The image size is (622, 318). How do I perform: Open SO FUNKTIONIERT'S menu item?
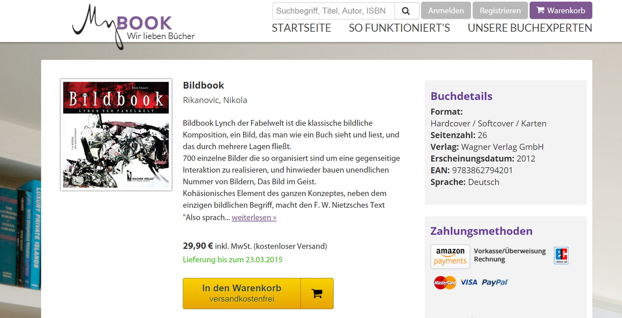click(399, 28)
